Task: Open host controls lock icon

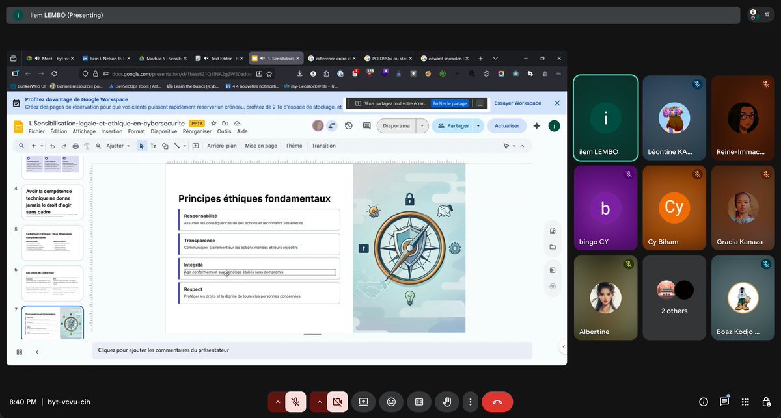Action: 766,402
